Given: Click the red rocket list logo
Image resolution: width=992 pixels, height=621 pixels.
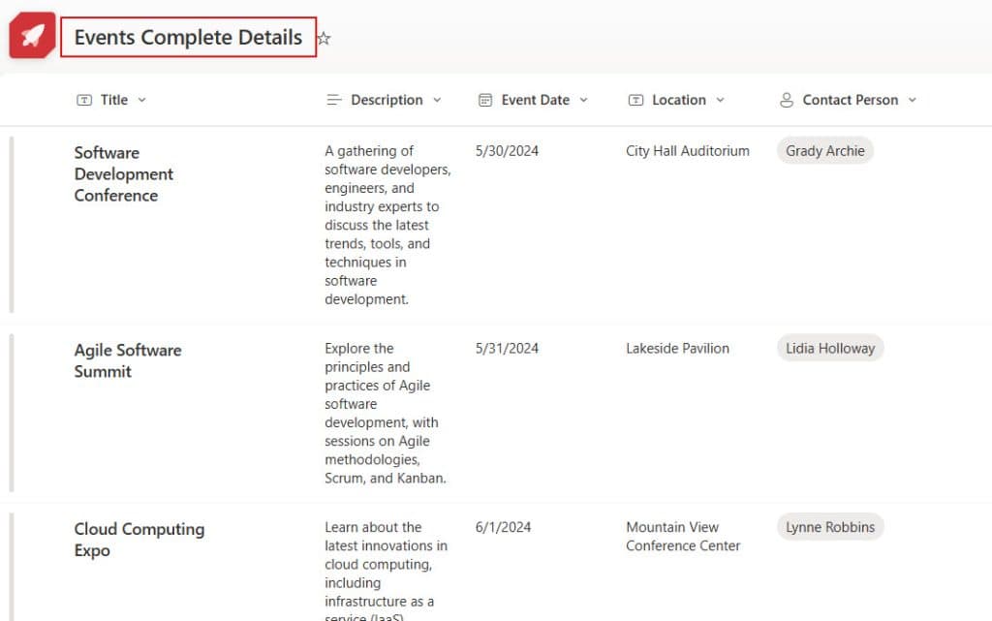Looking at the screenshot, I should tap(31, 35).
